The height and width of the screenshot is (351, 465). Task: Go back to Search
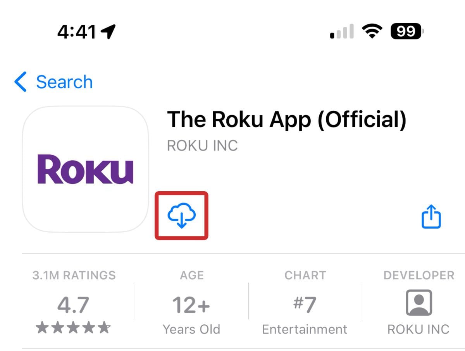[x=64, y=82]
